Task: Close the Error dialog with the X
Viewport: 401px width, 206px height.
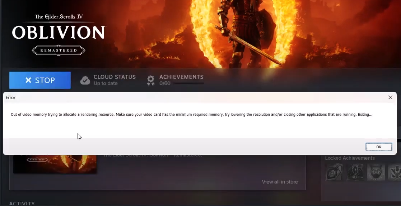Action: point(390,97)
